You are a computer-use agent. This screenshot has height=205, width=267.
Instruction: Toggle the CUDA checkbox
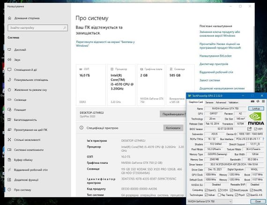tap(220, 190)
